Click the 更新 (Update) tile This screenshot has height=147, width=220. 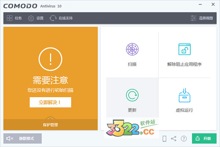(x=132, y=98)
